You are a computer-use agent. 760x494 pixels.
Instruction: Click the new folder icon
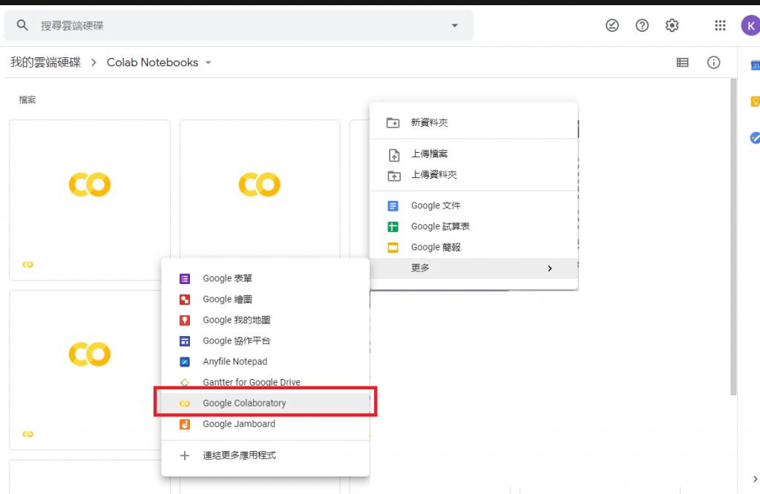[x=393, y=122]
